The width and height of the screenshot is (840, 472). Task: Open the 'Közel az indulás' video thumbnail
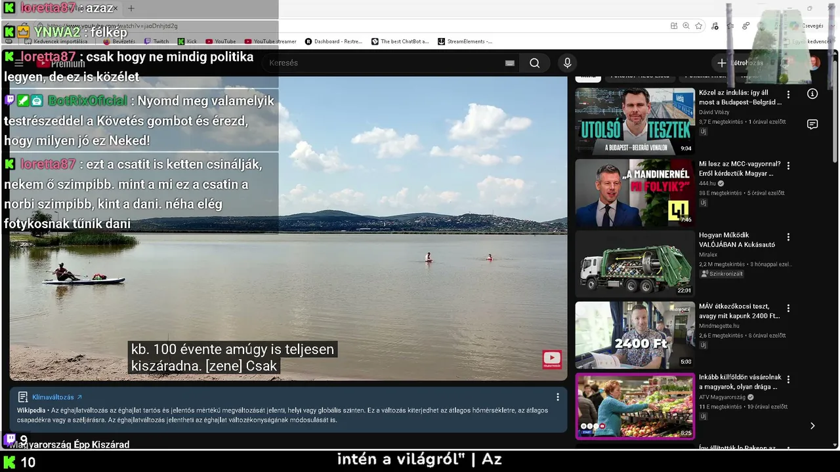tap(635, 121)
